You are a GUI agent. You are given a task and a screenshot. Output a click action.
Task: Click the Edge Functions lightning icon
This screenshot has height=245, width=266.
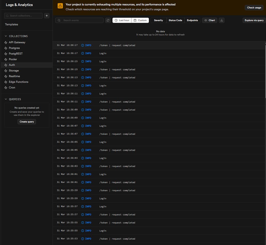pos(6,82)
